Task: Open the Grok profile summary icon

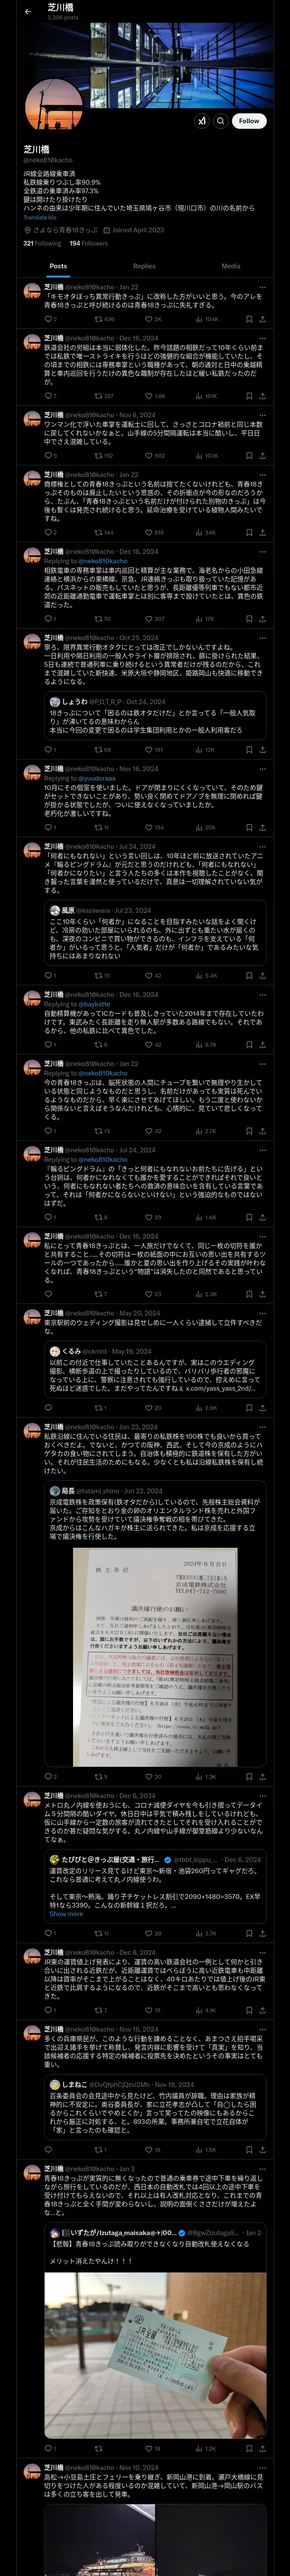Action: pos(202,120)
